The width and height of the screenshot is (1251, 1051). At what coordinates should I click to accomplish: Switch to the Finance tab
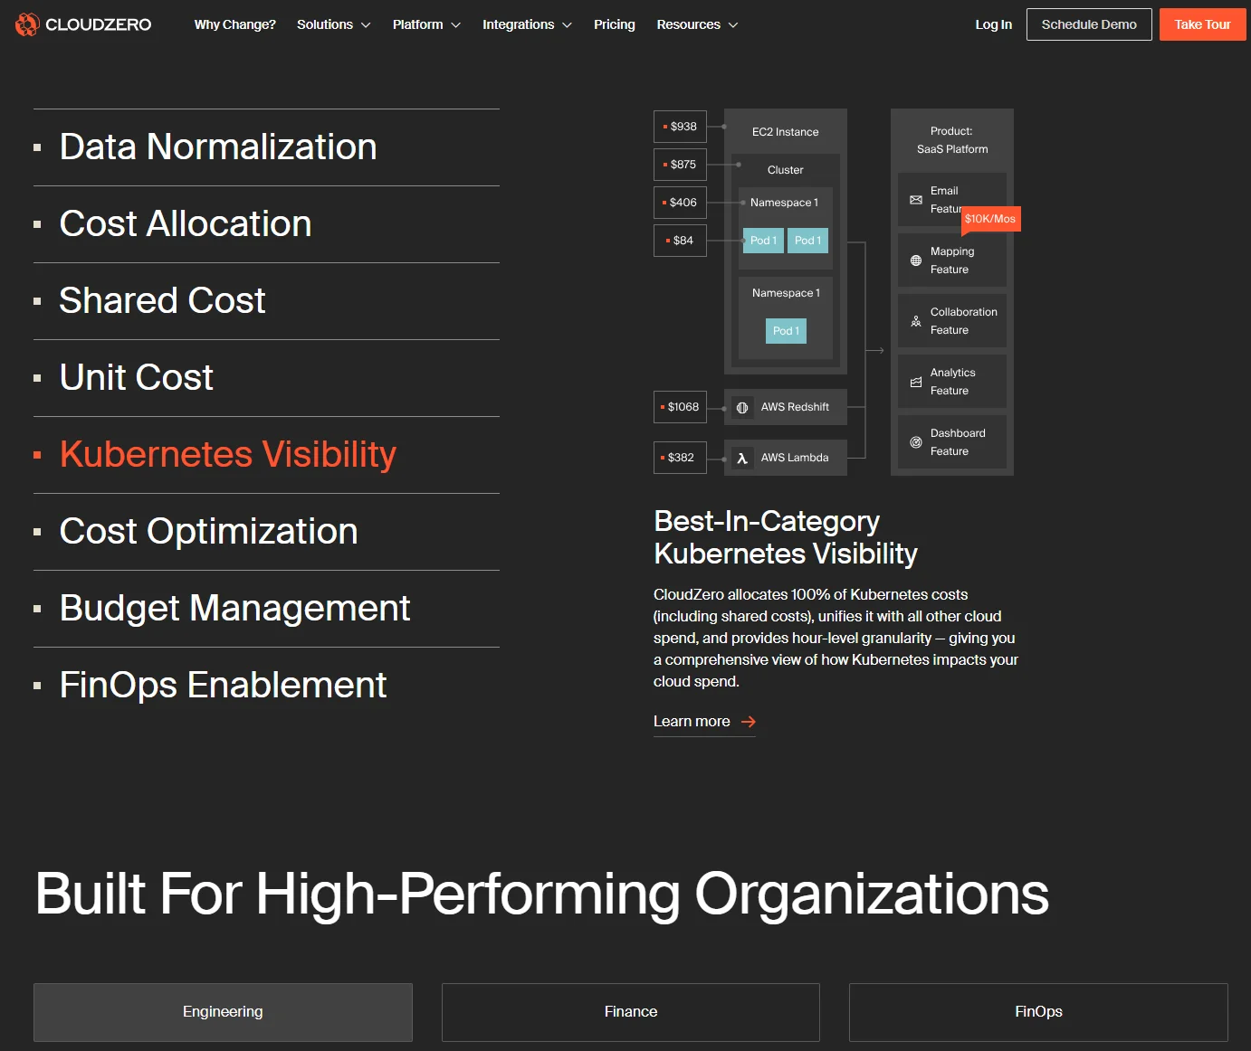[631, 1012]
